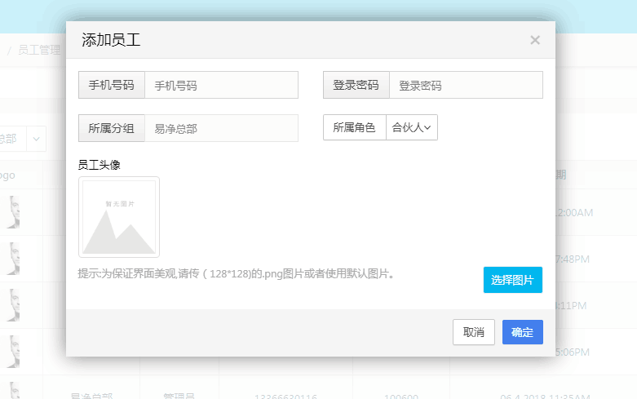Open the 所属角色 dropdown showing 合伙人
Viewport: 637px width, 399px height.
(x=412, y=127)
